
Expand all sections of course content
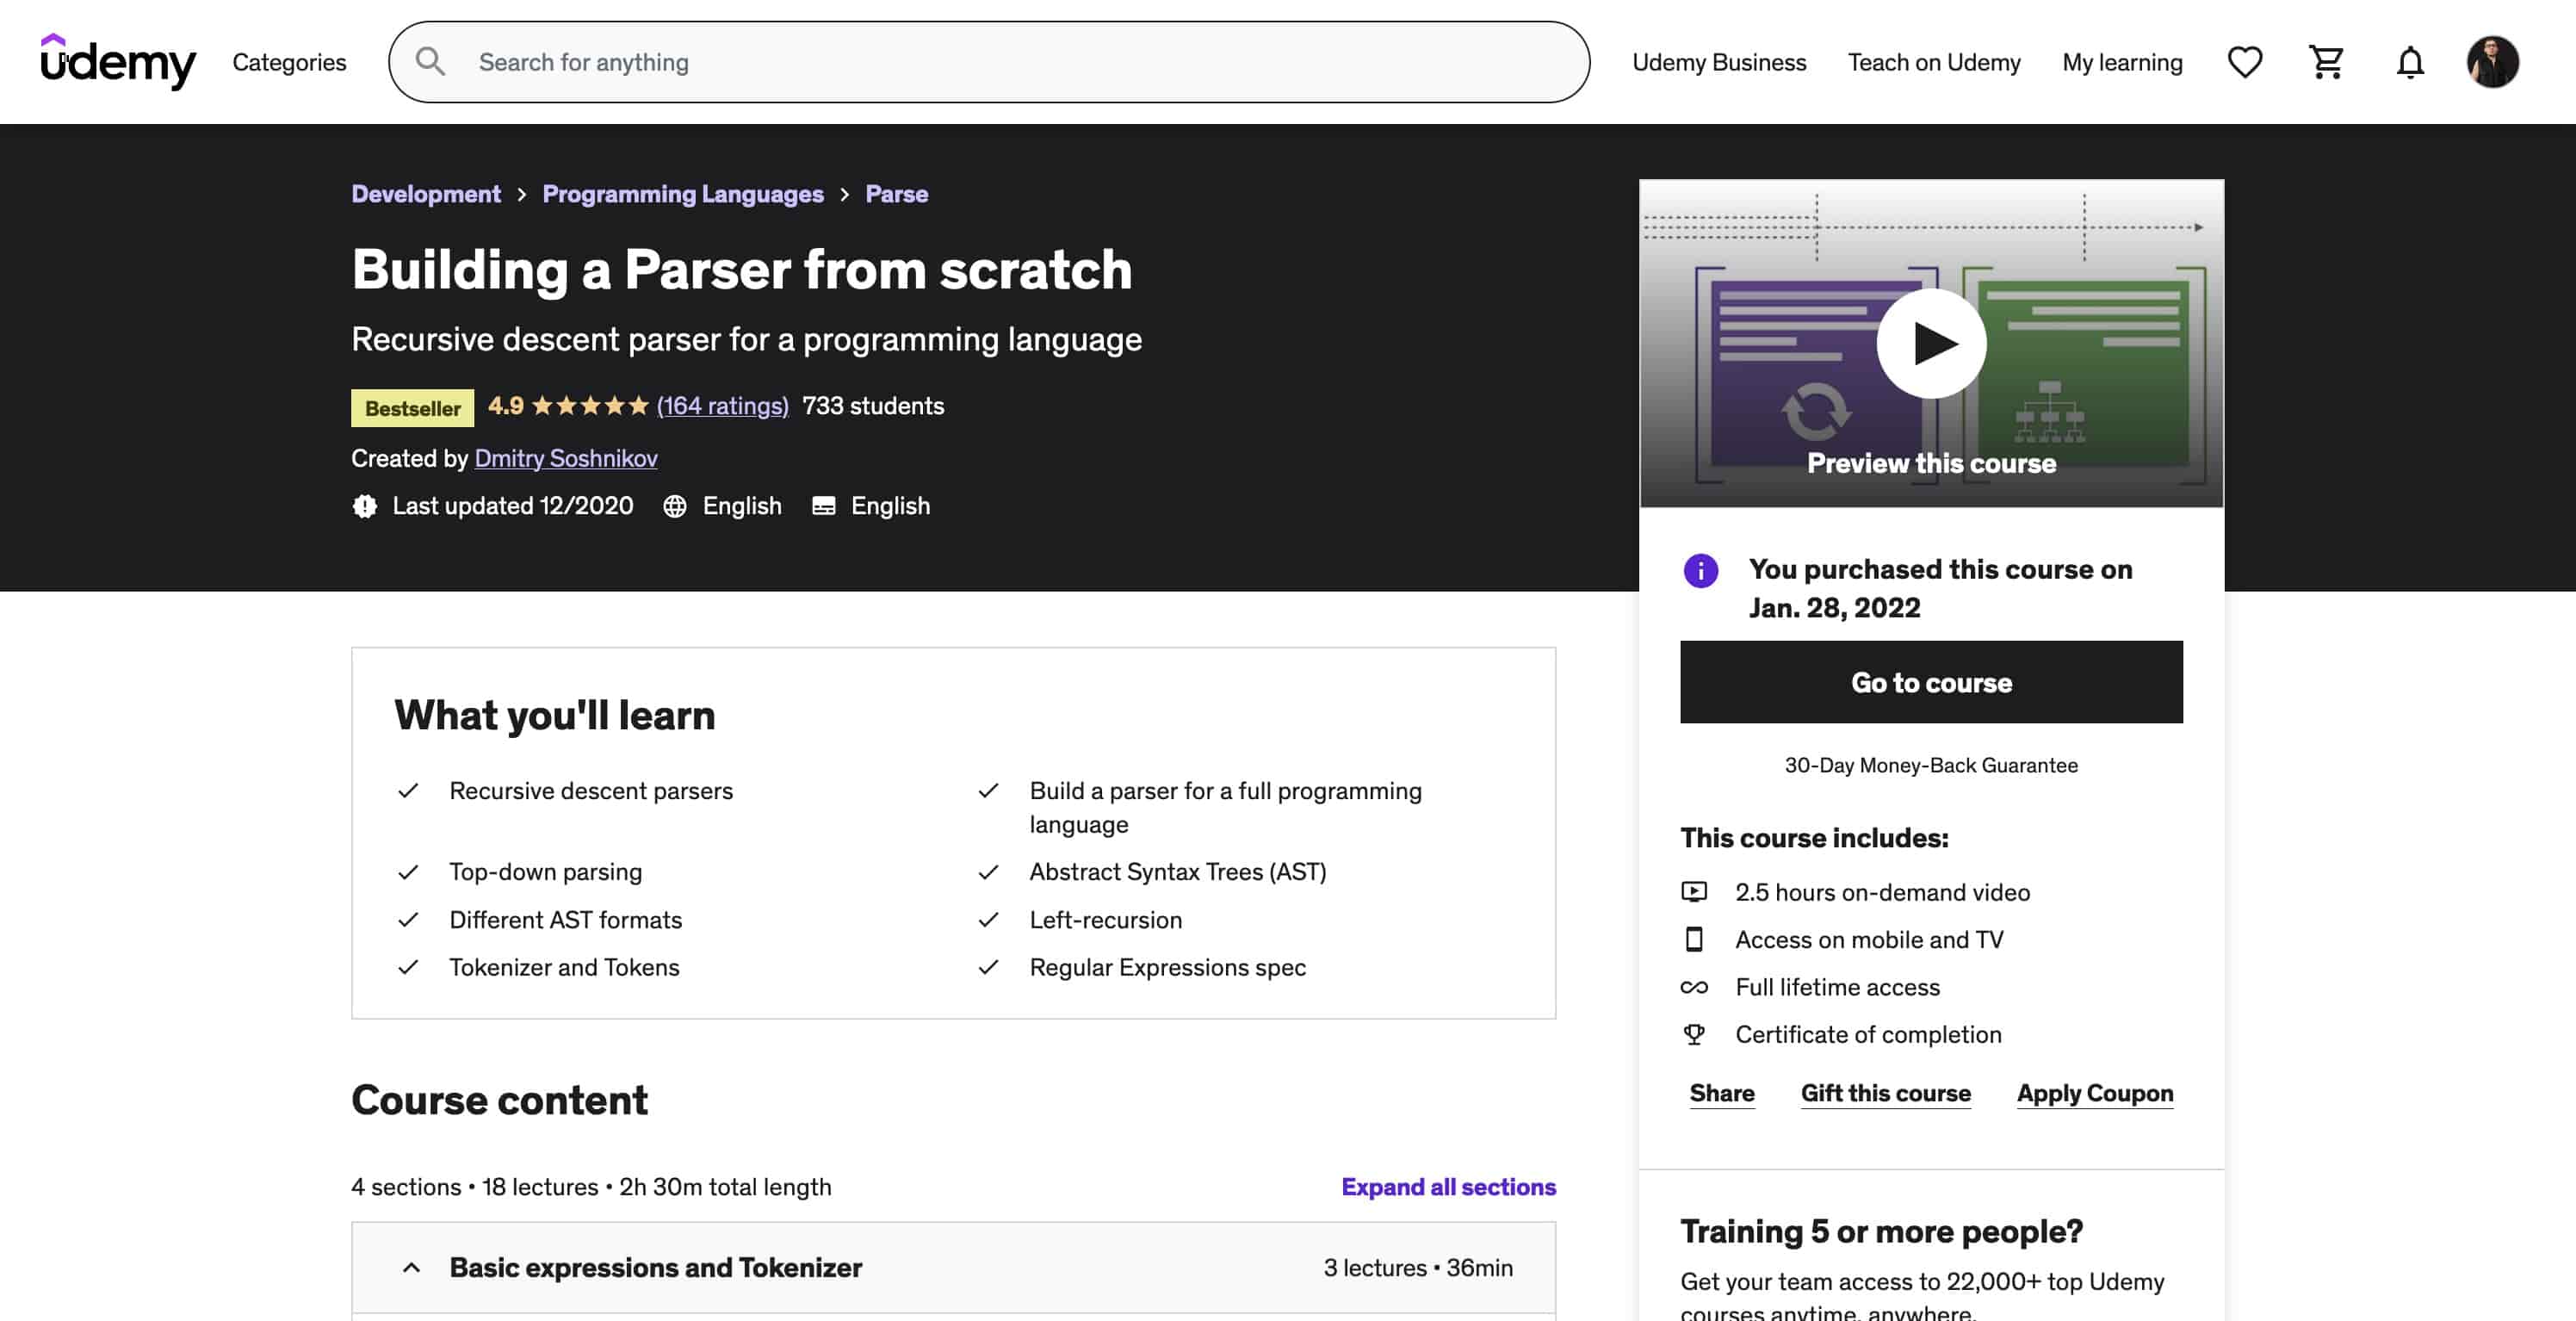click(1448, 1187)
